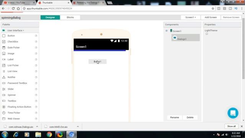Open help for Notifier component
The image size is (245, 138).
tap(36, 77)
